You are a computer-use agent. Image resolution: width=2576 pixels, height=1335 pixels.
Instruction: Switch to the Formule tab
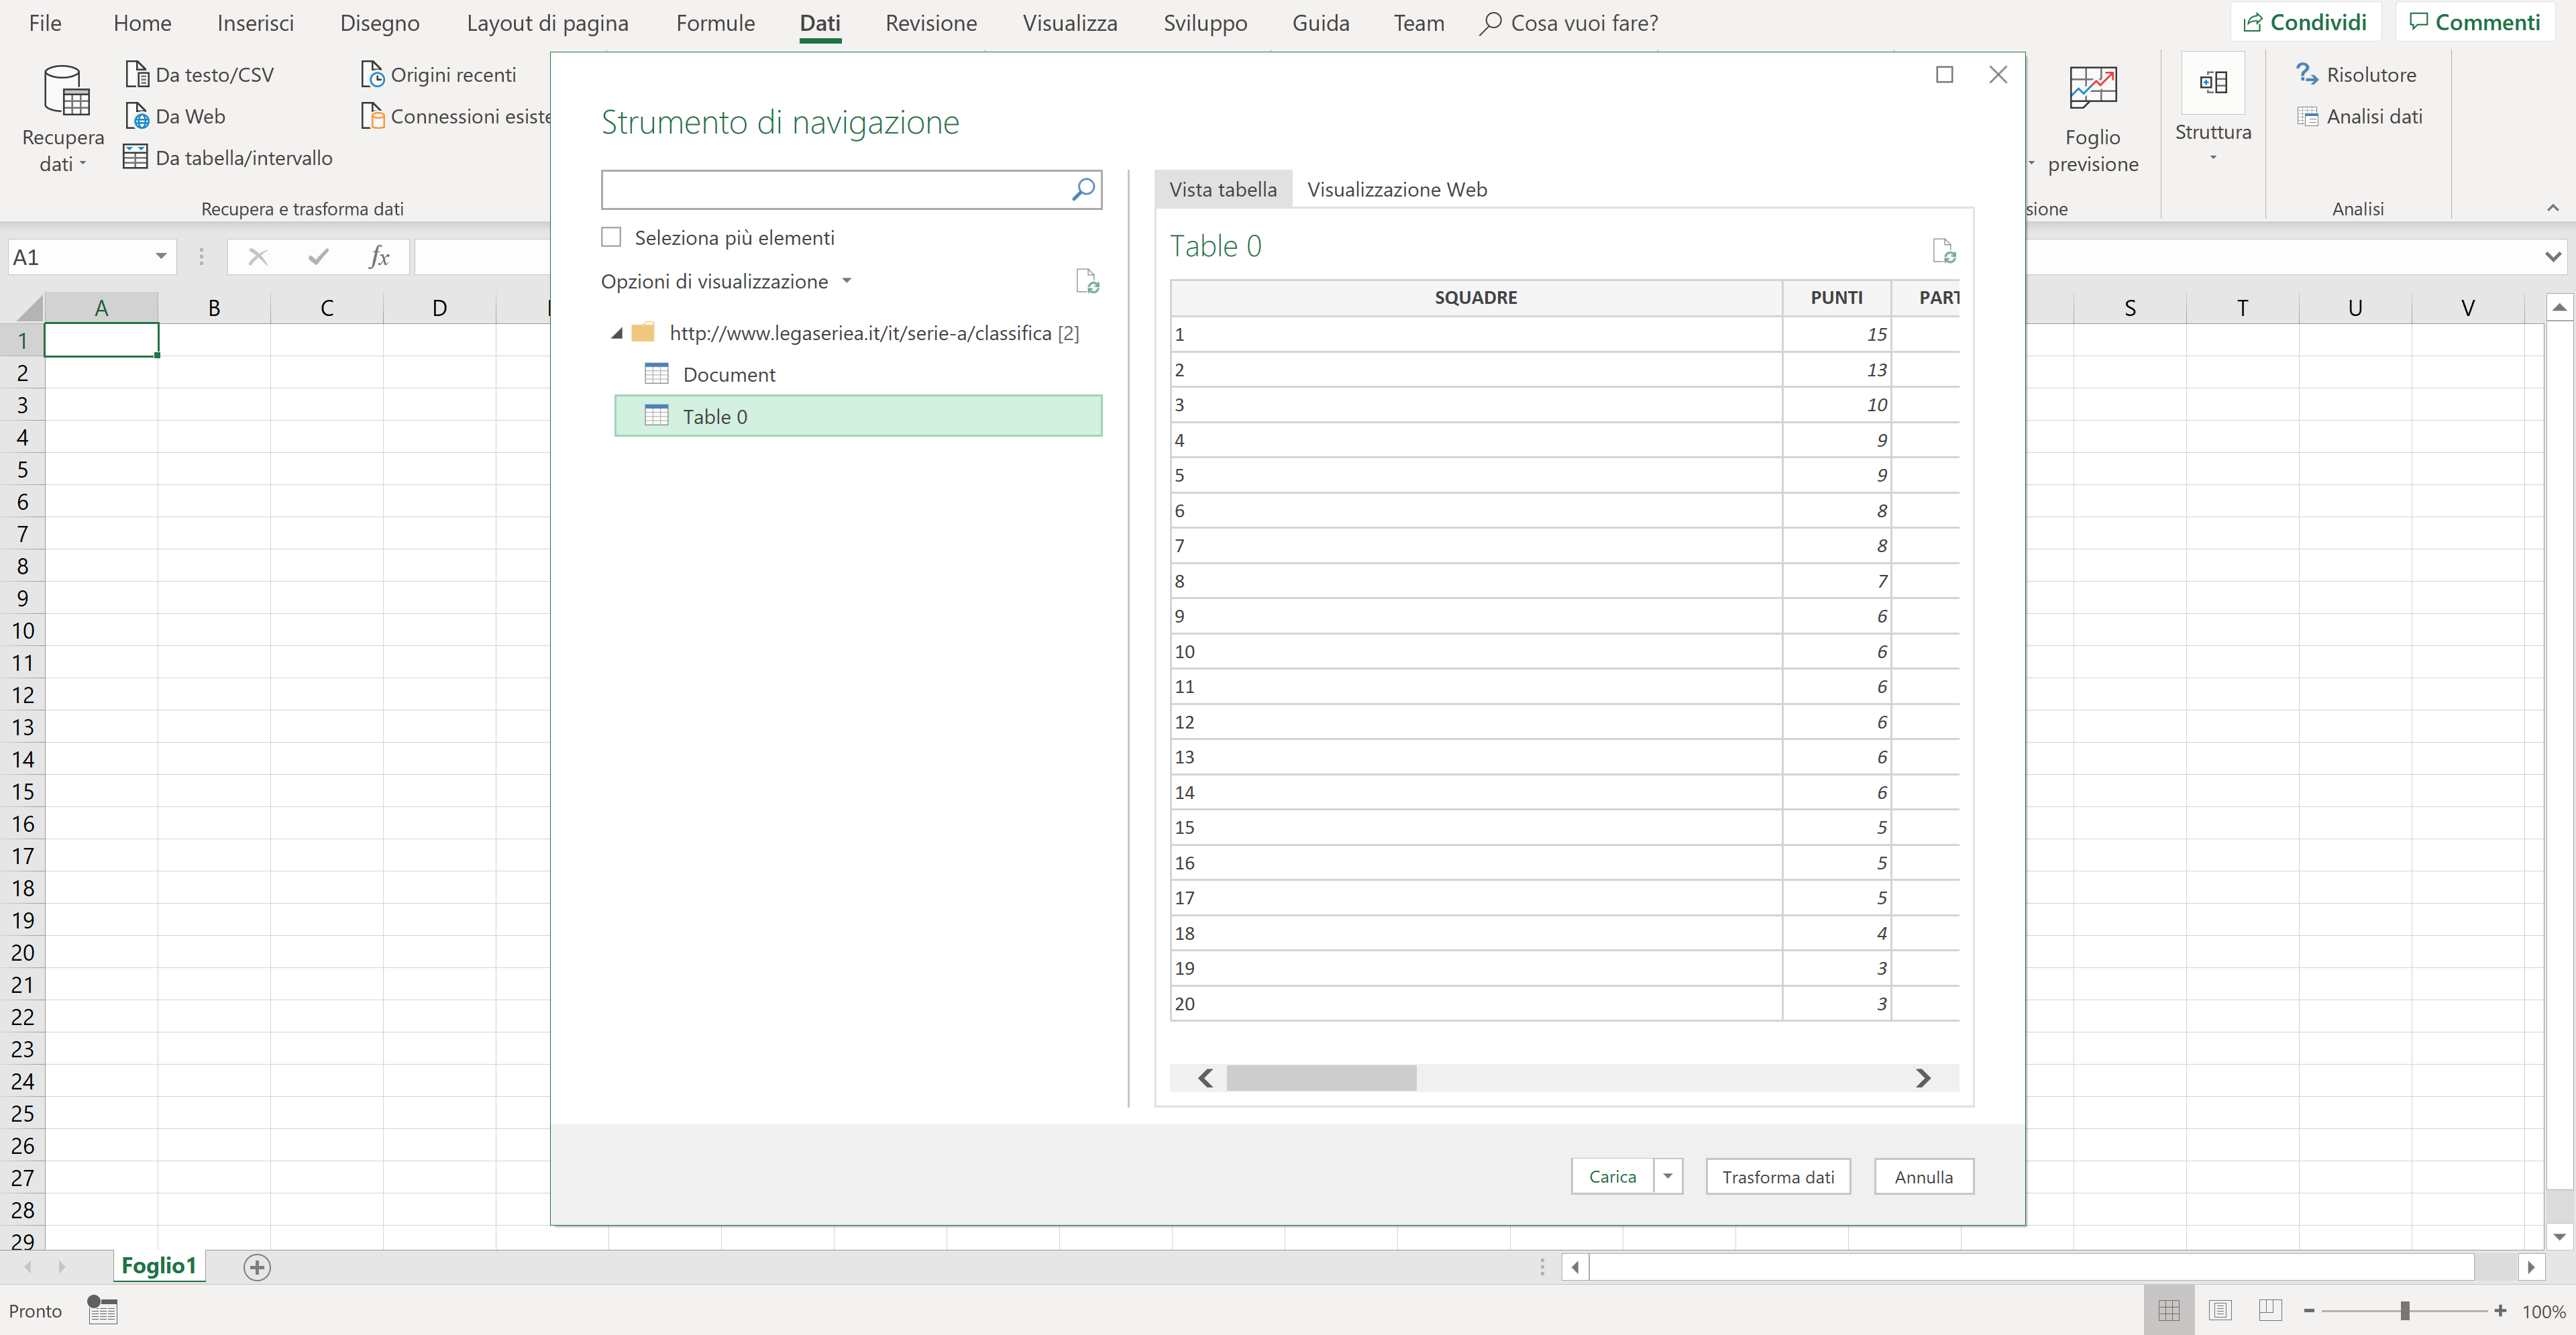715,22
